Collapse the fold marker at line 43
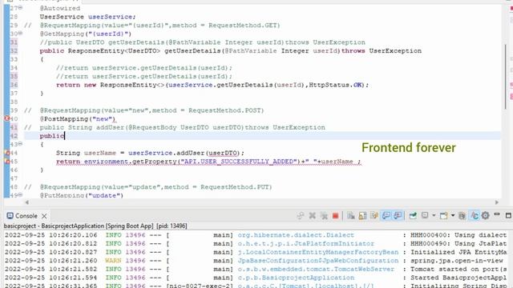The width and height of the screenshot is (513, 288). pyautogui.click(x=20, y=144)
